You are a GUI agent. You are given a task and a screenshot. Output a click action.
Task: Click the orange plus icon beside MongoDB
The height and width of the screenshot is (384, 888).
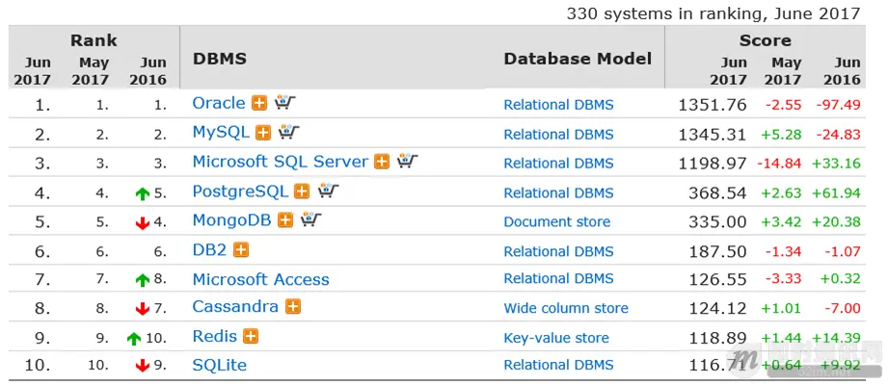[x=285, y=220]
